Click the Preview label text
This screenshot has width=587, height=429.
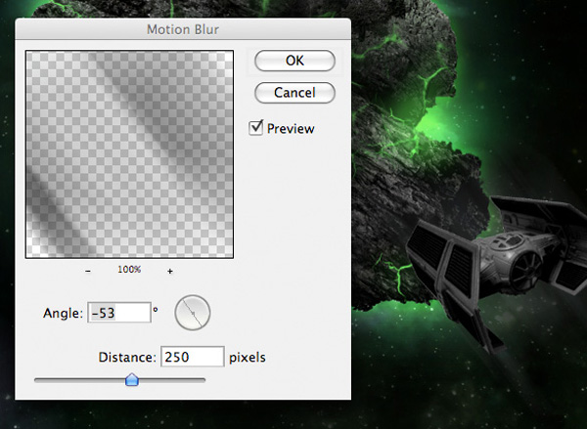coord(292,129)
